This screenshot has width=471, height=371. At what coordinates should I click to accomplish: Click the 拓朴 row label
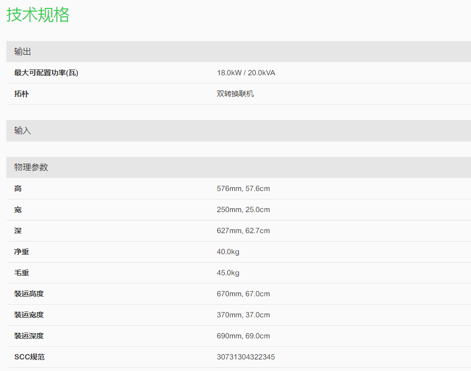pyautogui.click(x=22, y=94)
